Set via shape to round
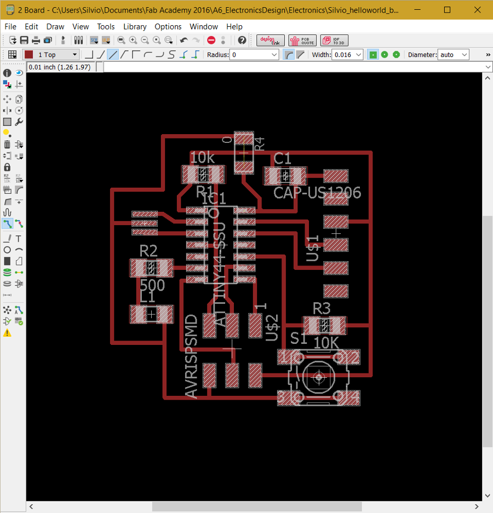 click(385, 55)
